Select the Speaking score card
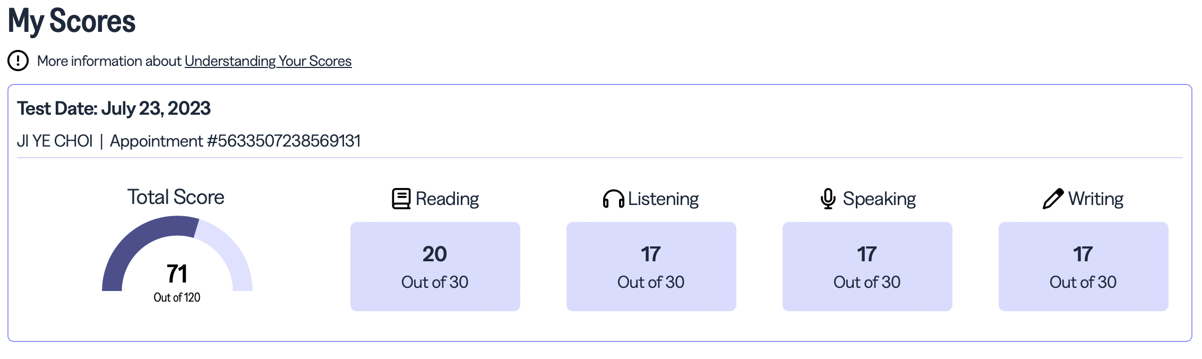The width and height of the screenshot is (1202, 359). coord(867,266)
